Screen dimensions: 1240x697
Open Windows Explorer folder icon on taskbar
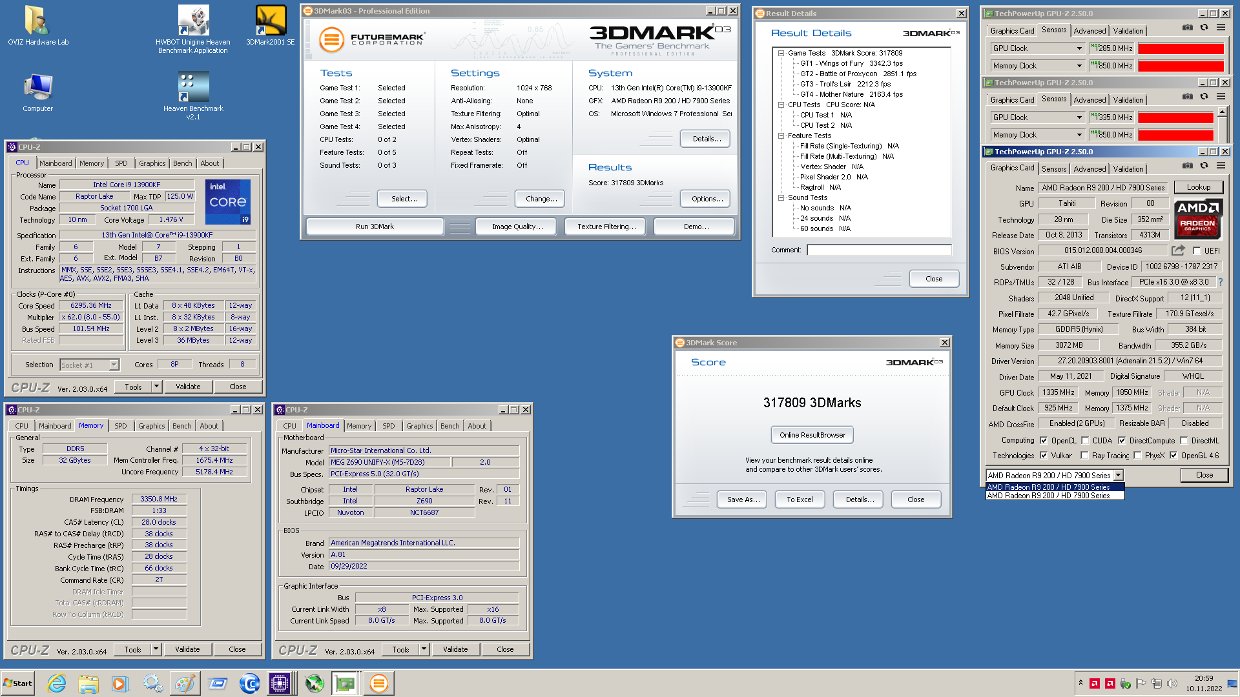click(x=88, y=683)
